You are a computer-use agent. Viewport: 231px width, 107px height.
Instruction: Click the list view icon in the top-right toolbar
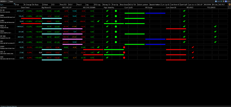(x=223, y=1)
